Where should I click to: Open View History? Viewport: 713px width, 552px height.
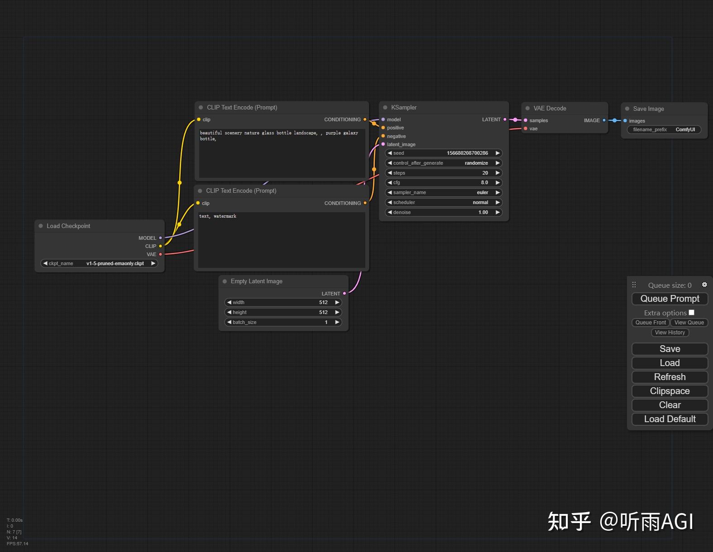(x=670, y=333)
